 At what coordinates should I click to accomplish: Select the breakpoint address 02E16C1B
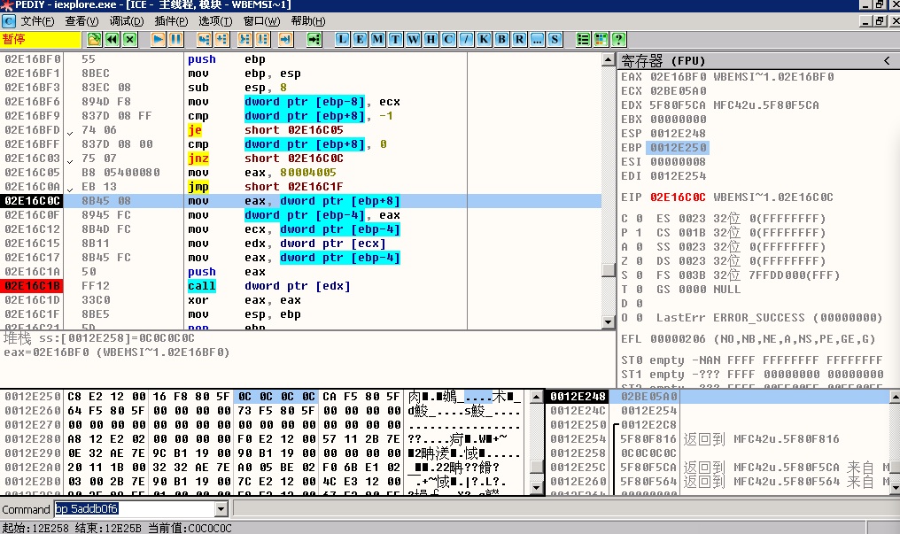tap(32, 286)
